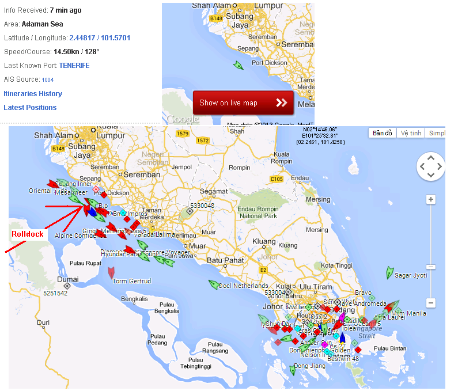Open the latitude/longitude link 2.44817 / 101.5701
Screen dimensions: 458x391
(x=100, y=38)
